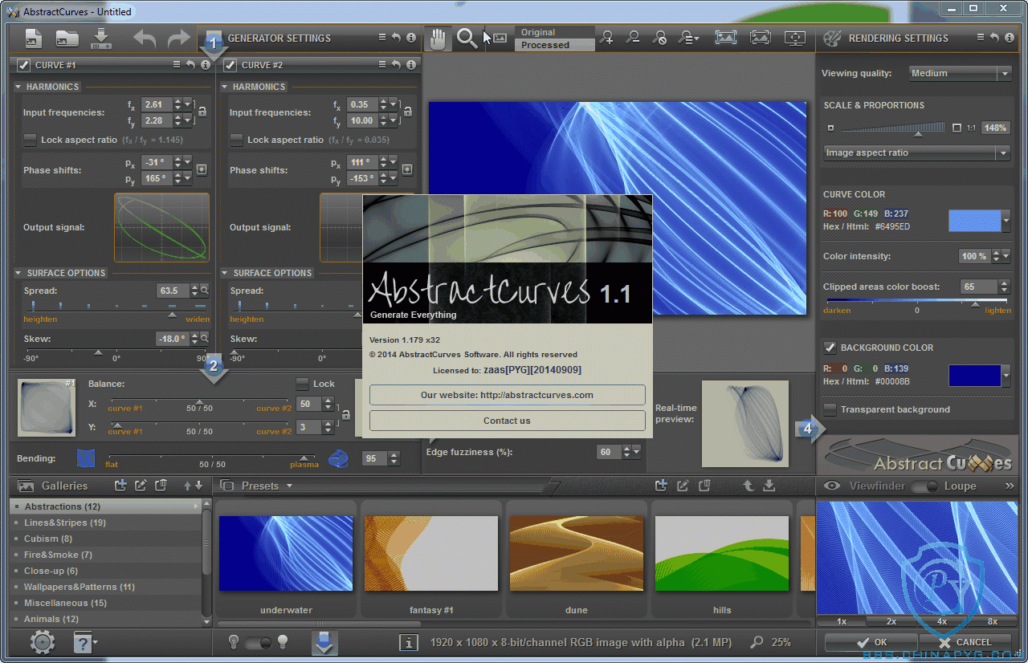This screenshot has width=1028, height=663.
Task: Click the Curve Color blue swatch
Action: click(974, 221)
